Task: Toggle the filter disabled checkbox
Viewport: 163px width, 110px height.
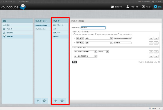Action: click(159, 62)
